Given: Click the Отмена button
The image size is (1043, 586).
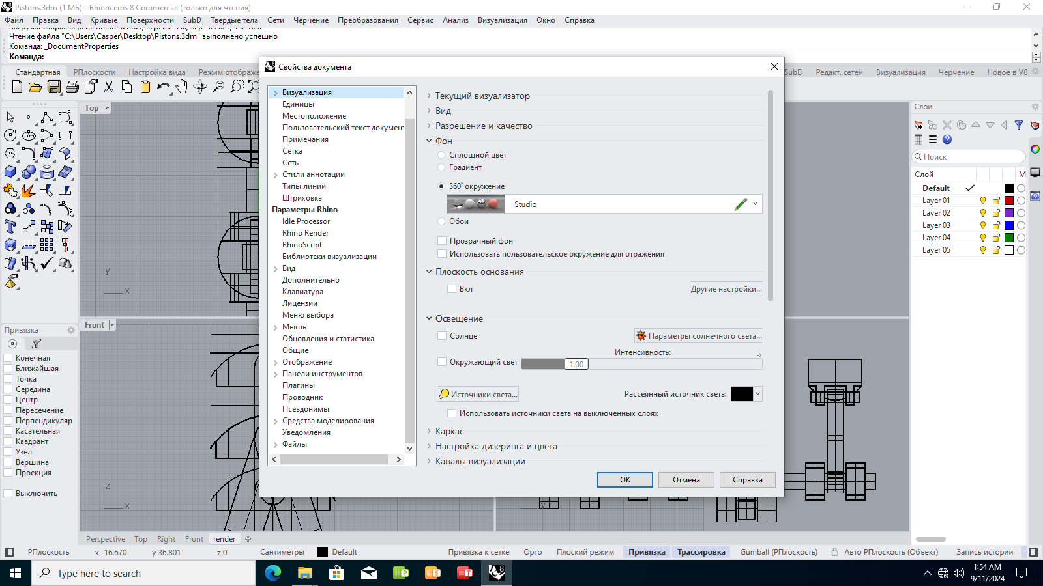Looking at the screenshot, I should click(686, 480).
